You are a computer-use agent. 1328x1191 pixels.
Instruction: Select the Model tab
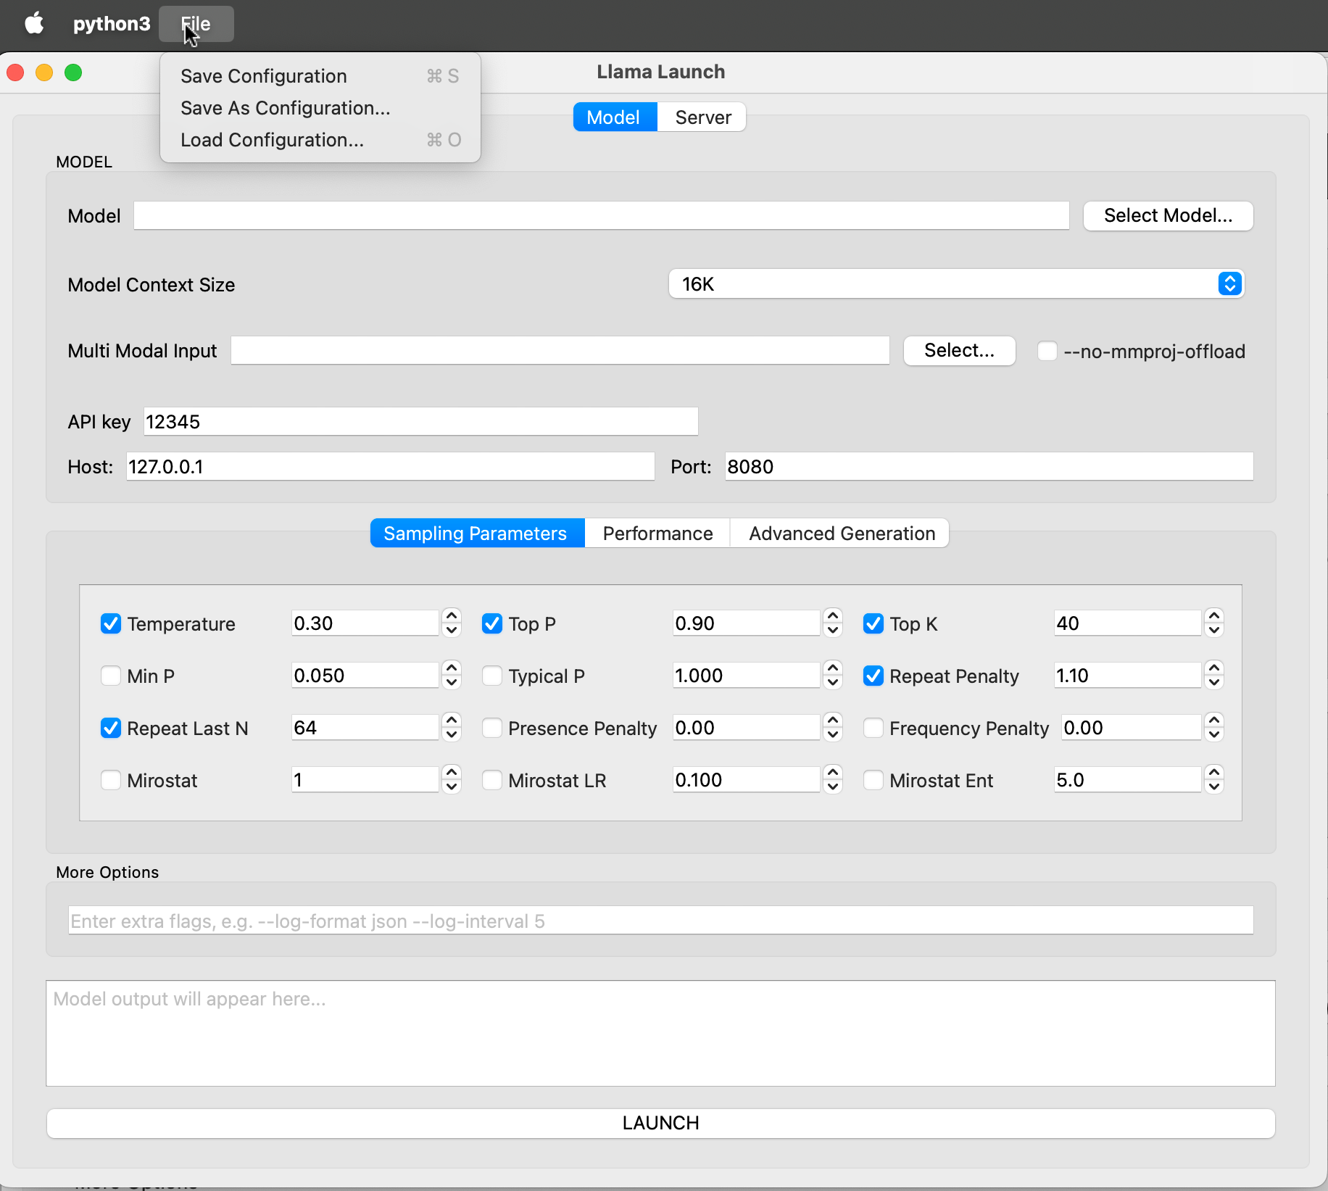[x=615, y=117]
